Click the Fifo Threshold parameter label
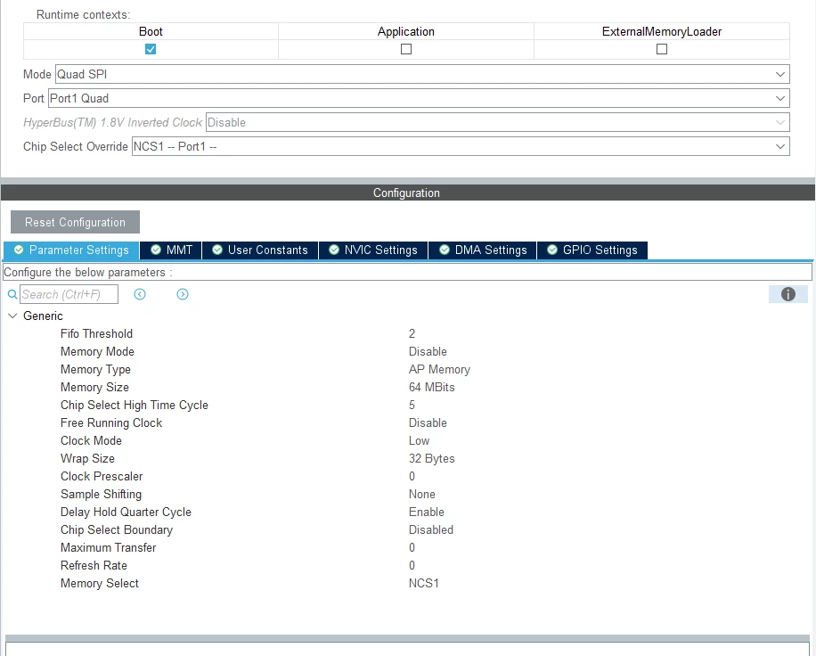This screenshot has width=816, height=656. point(96,333)
